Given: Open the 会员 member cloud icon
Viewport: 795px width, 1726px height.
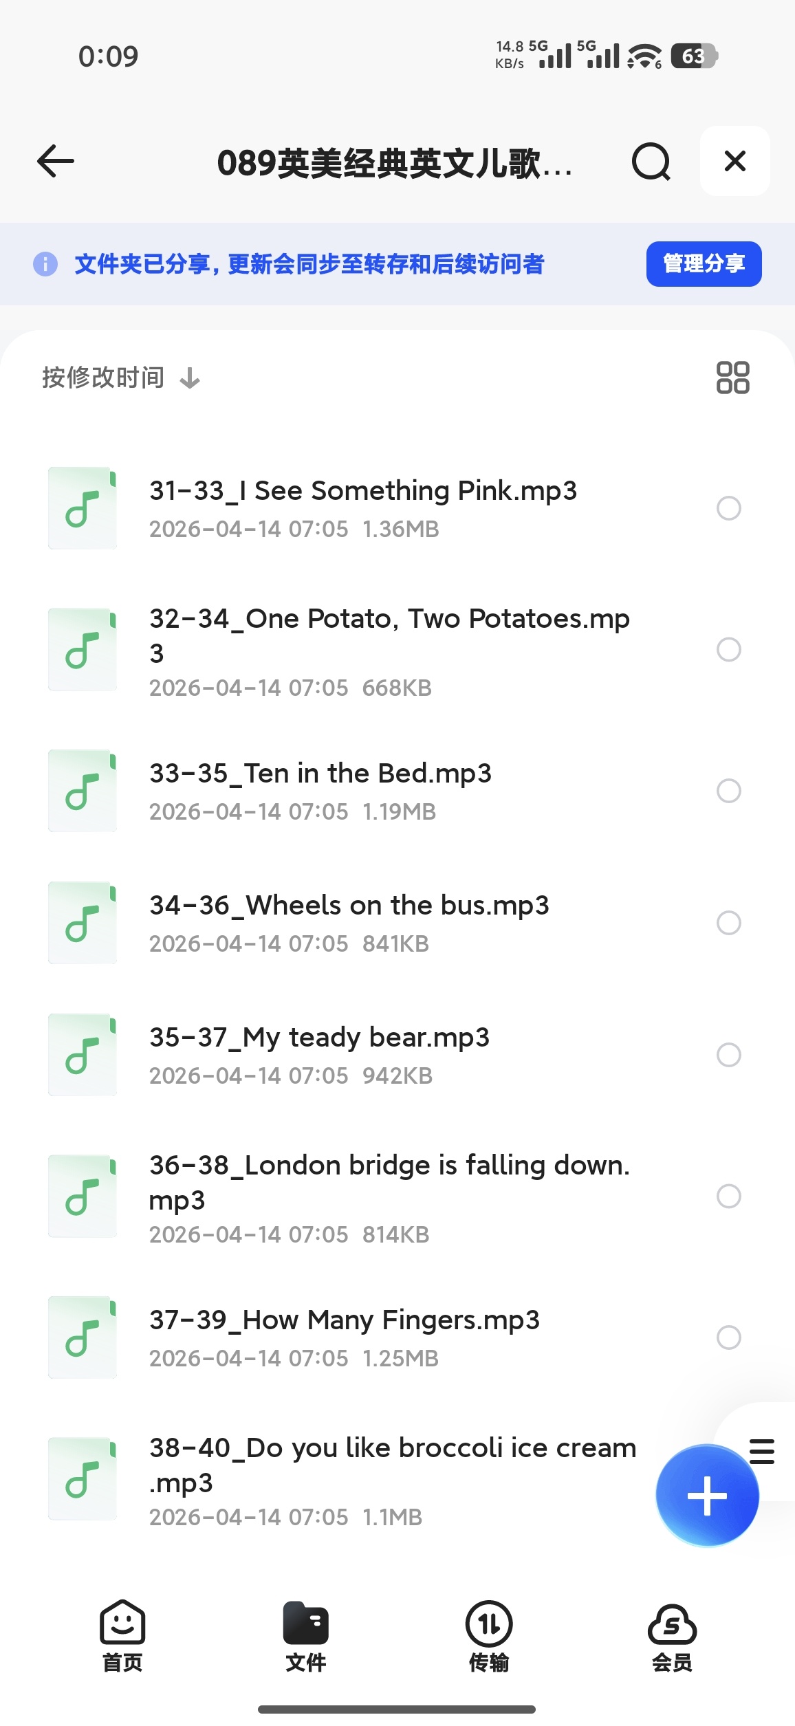Looking at the screenshot, I should pyautogui.click(x=672, y=1637).
